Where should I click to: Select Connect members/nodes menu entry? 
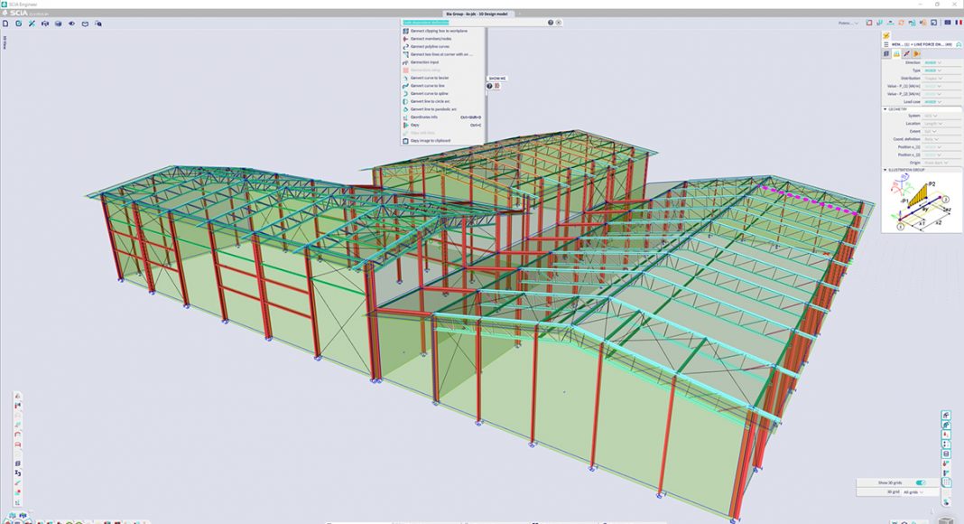(431, 39)
